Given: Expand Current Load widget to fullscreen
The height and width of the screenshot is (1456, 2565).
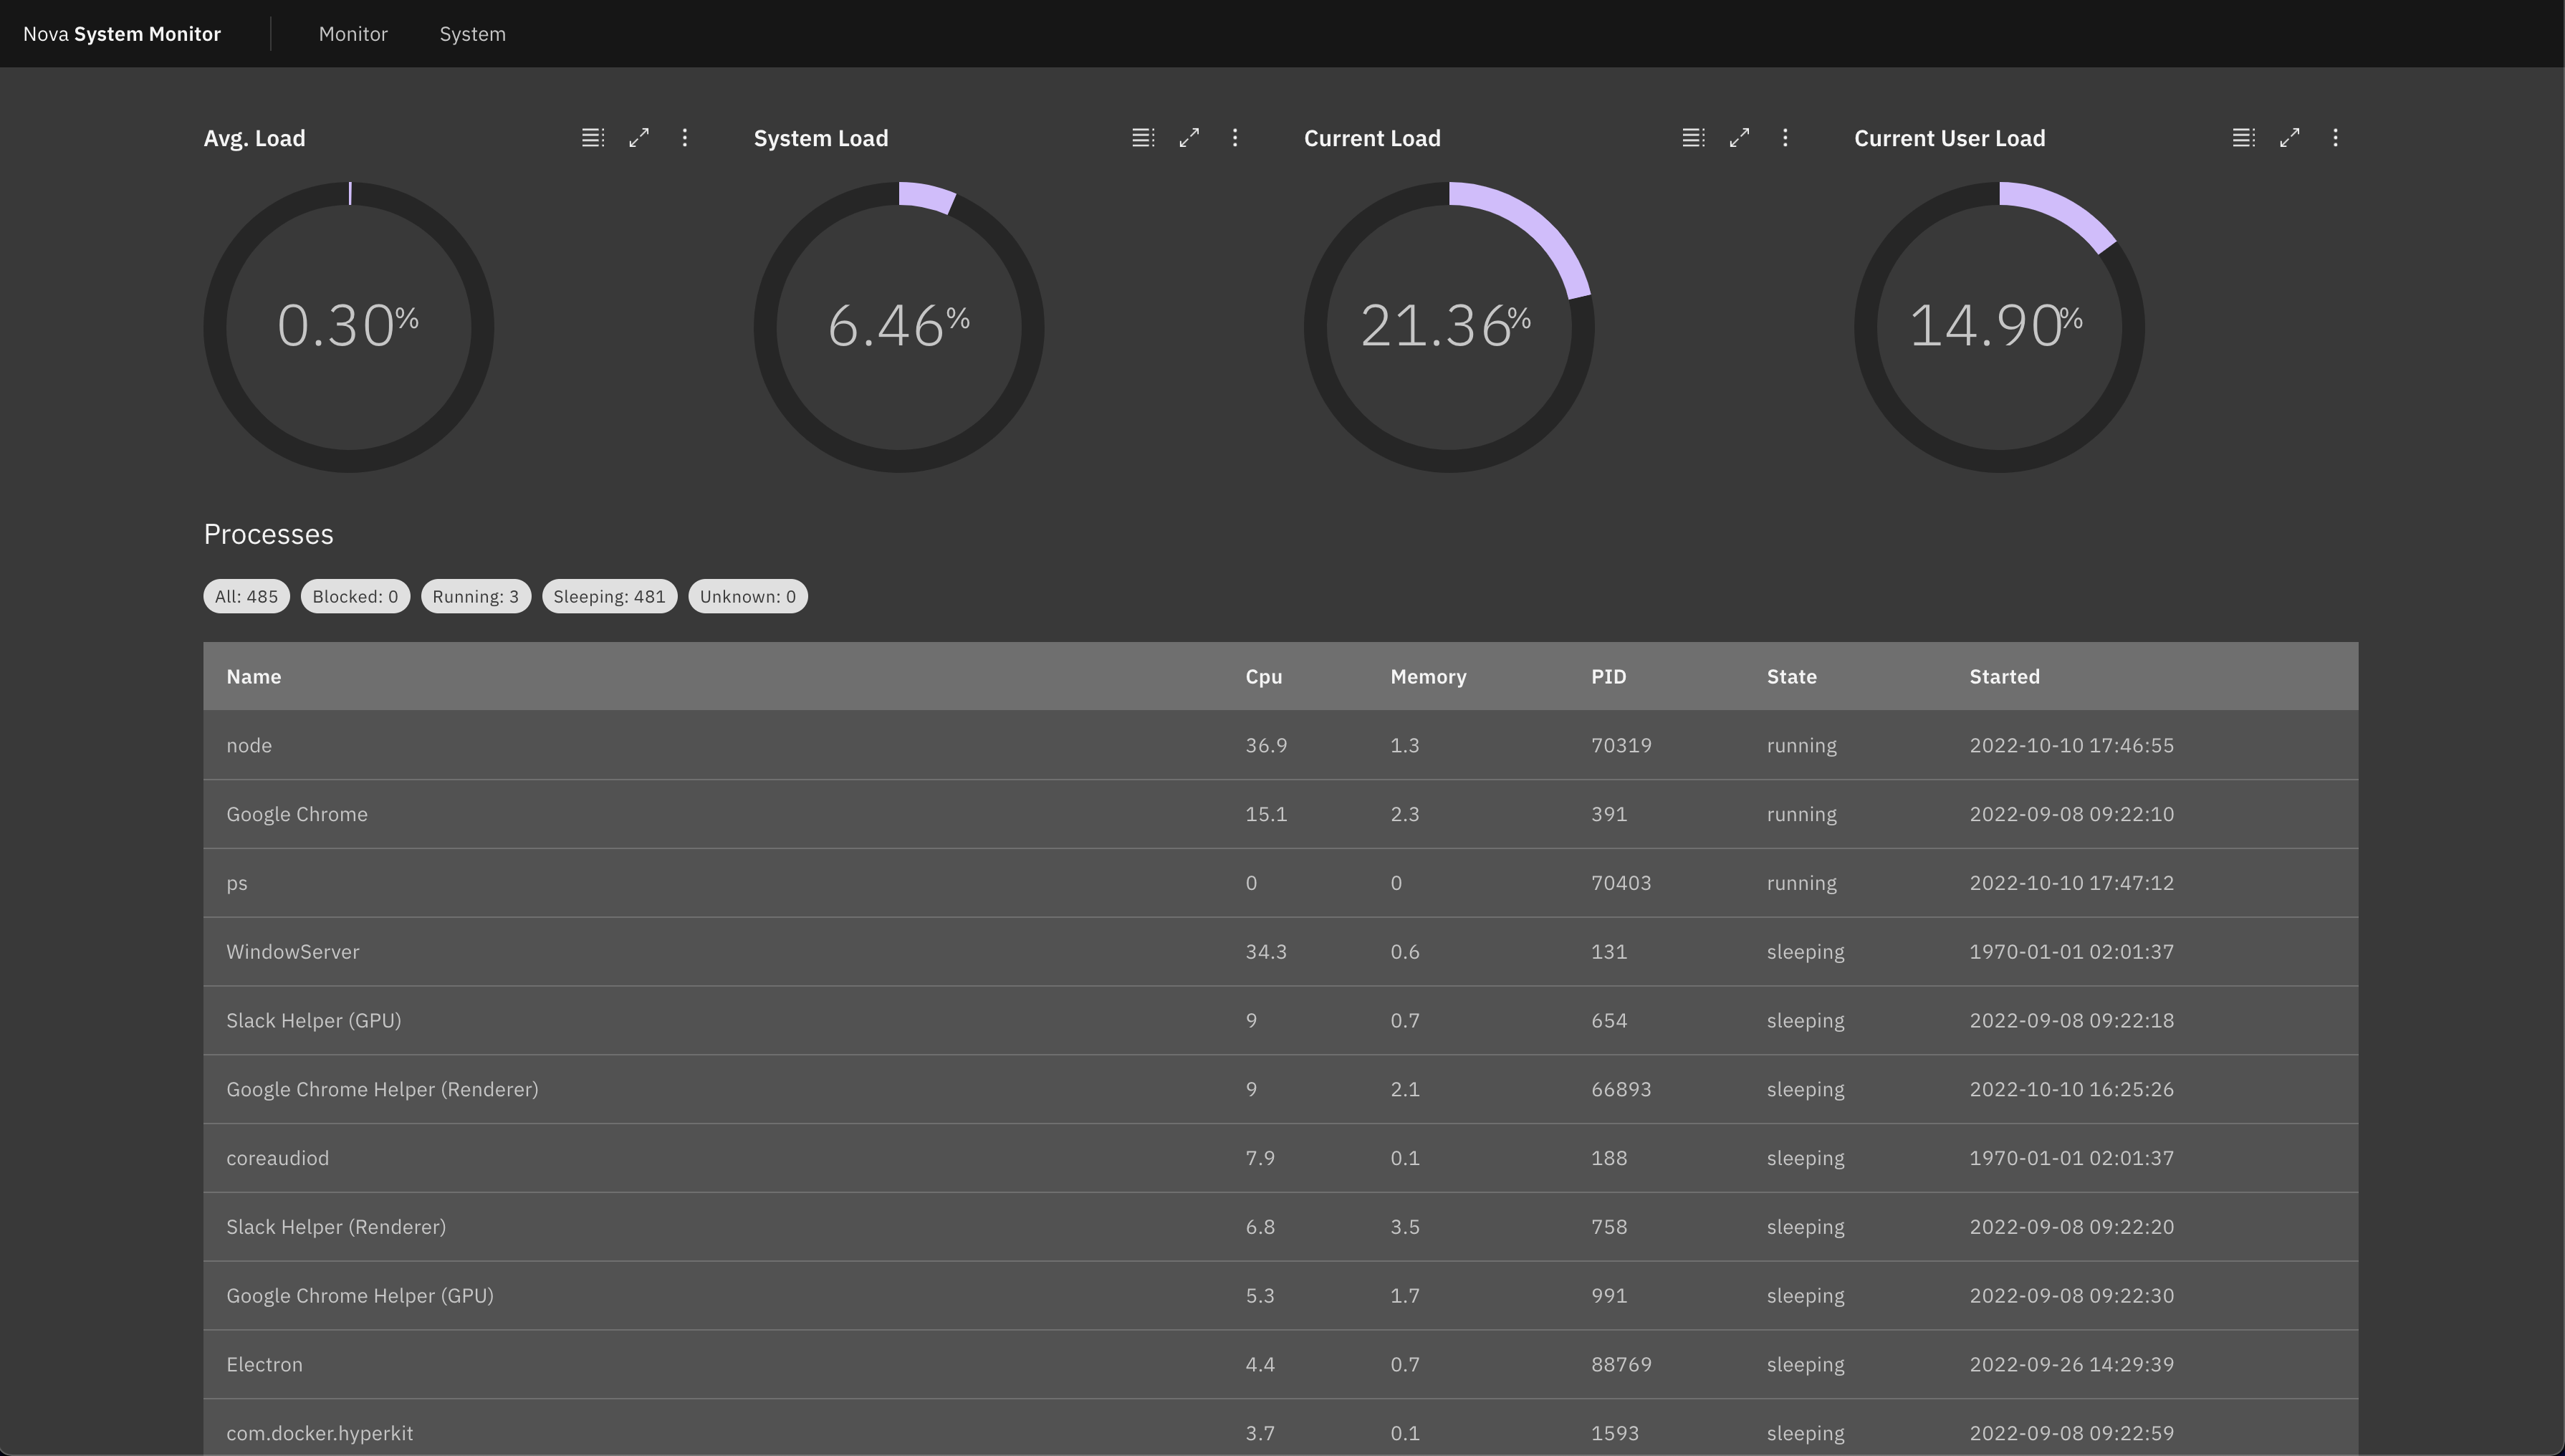Looking at the screenshot, I should click(x=1740, y=137).
